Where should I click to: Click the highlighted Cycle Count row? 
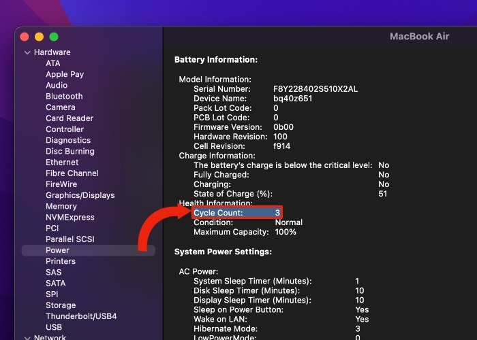236,213
